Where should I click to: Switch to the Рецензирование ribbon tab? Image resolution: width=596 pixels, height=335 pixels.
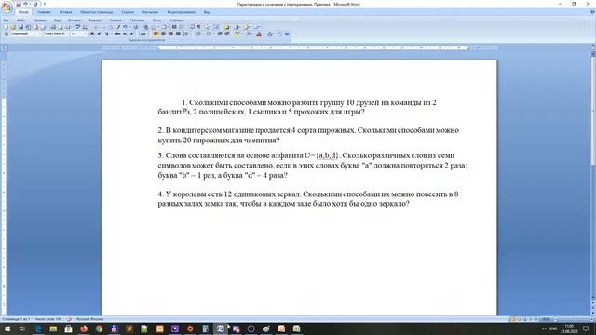point(182,12)
